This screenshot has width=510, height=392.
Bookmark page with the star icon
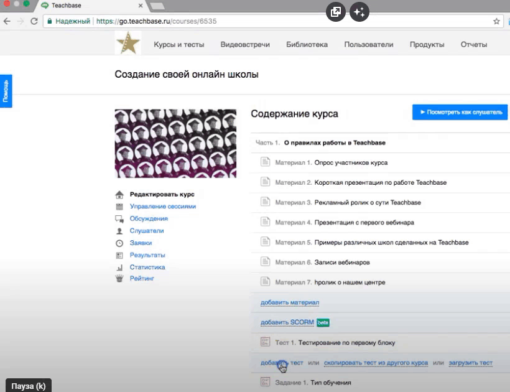[496, 21]
